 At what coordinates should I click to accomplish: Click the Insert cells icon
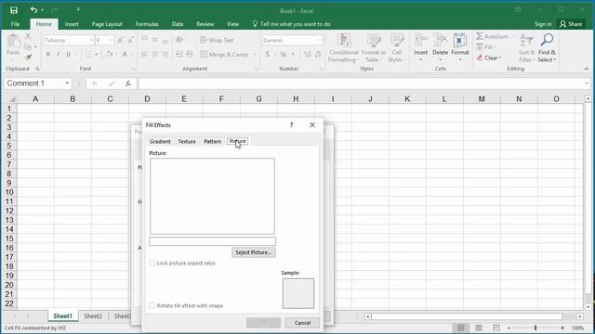point(421,40)
